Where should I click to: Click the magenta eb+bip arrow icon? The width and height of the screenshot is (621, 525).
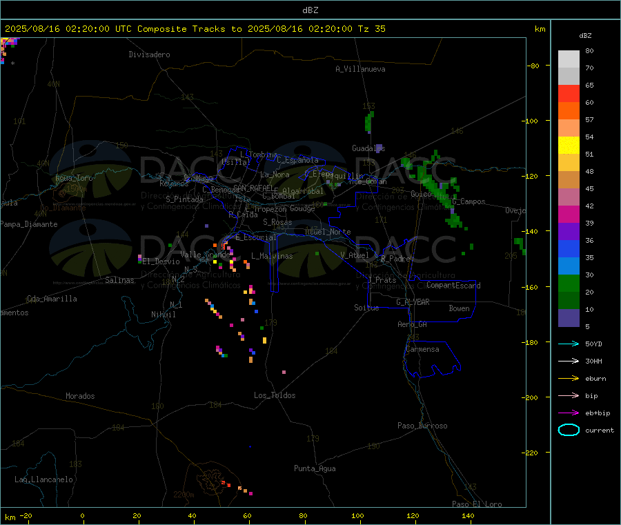[x=569, y=413]
